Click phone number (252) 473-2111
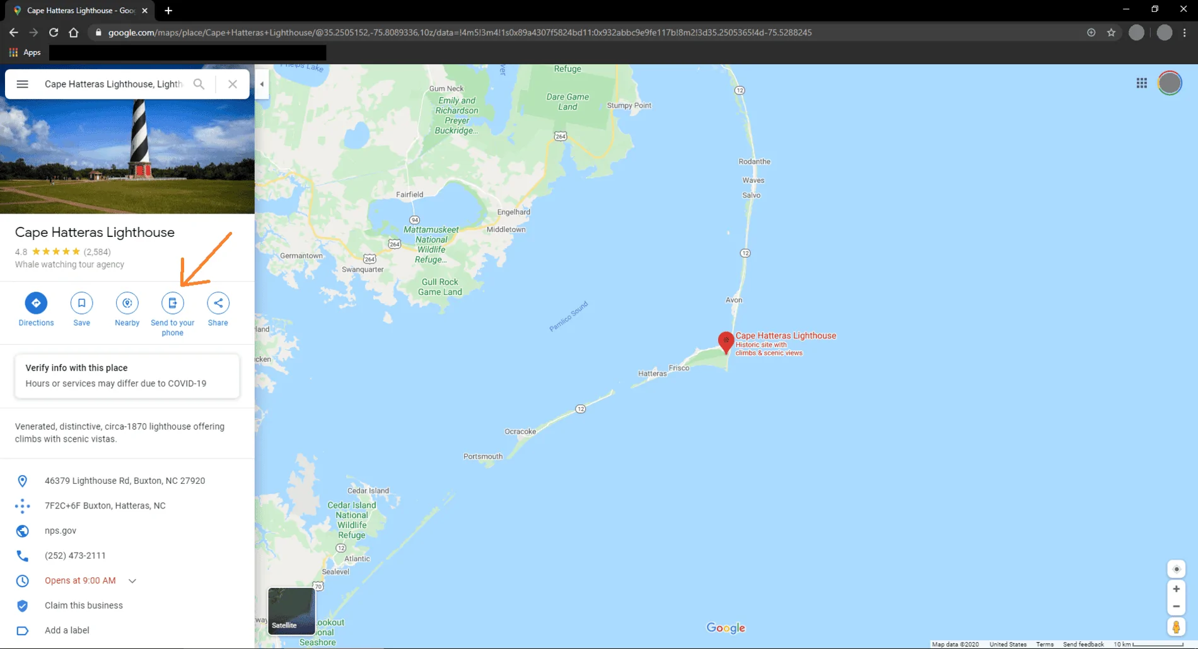The width and height of the screenshot is (1198, 649). point(75,556)
